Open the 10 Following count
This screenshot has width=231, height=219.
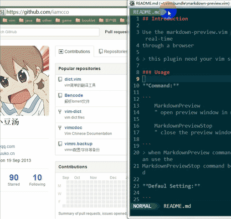click(37, 180)
